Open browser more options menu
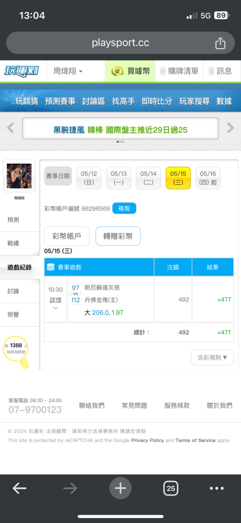 tap(216, 488)
